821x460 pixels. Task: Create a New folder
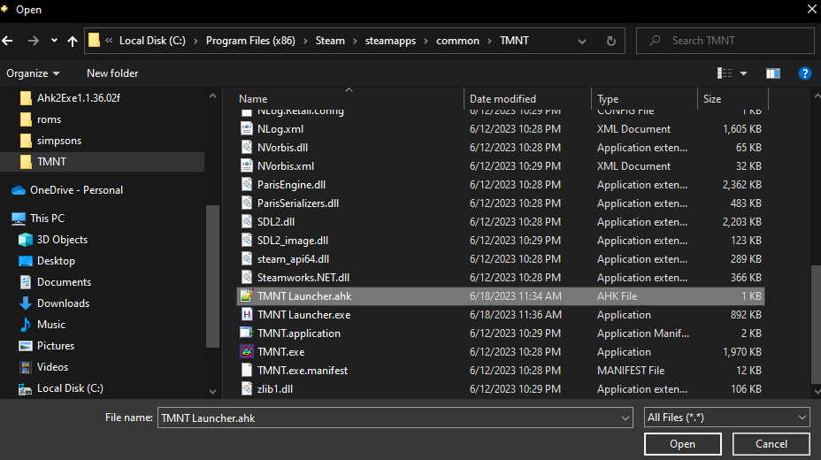point(112,73)
